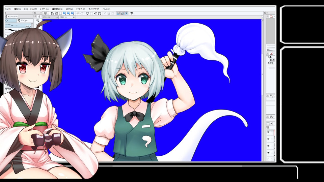Check the box beside topmost layer's eye

click(x=271, y=132)
